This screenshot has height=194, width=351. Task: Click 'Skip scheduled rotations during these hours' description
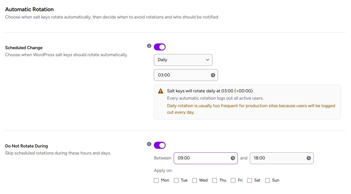(58, 153)
